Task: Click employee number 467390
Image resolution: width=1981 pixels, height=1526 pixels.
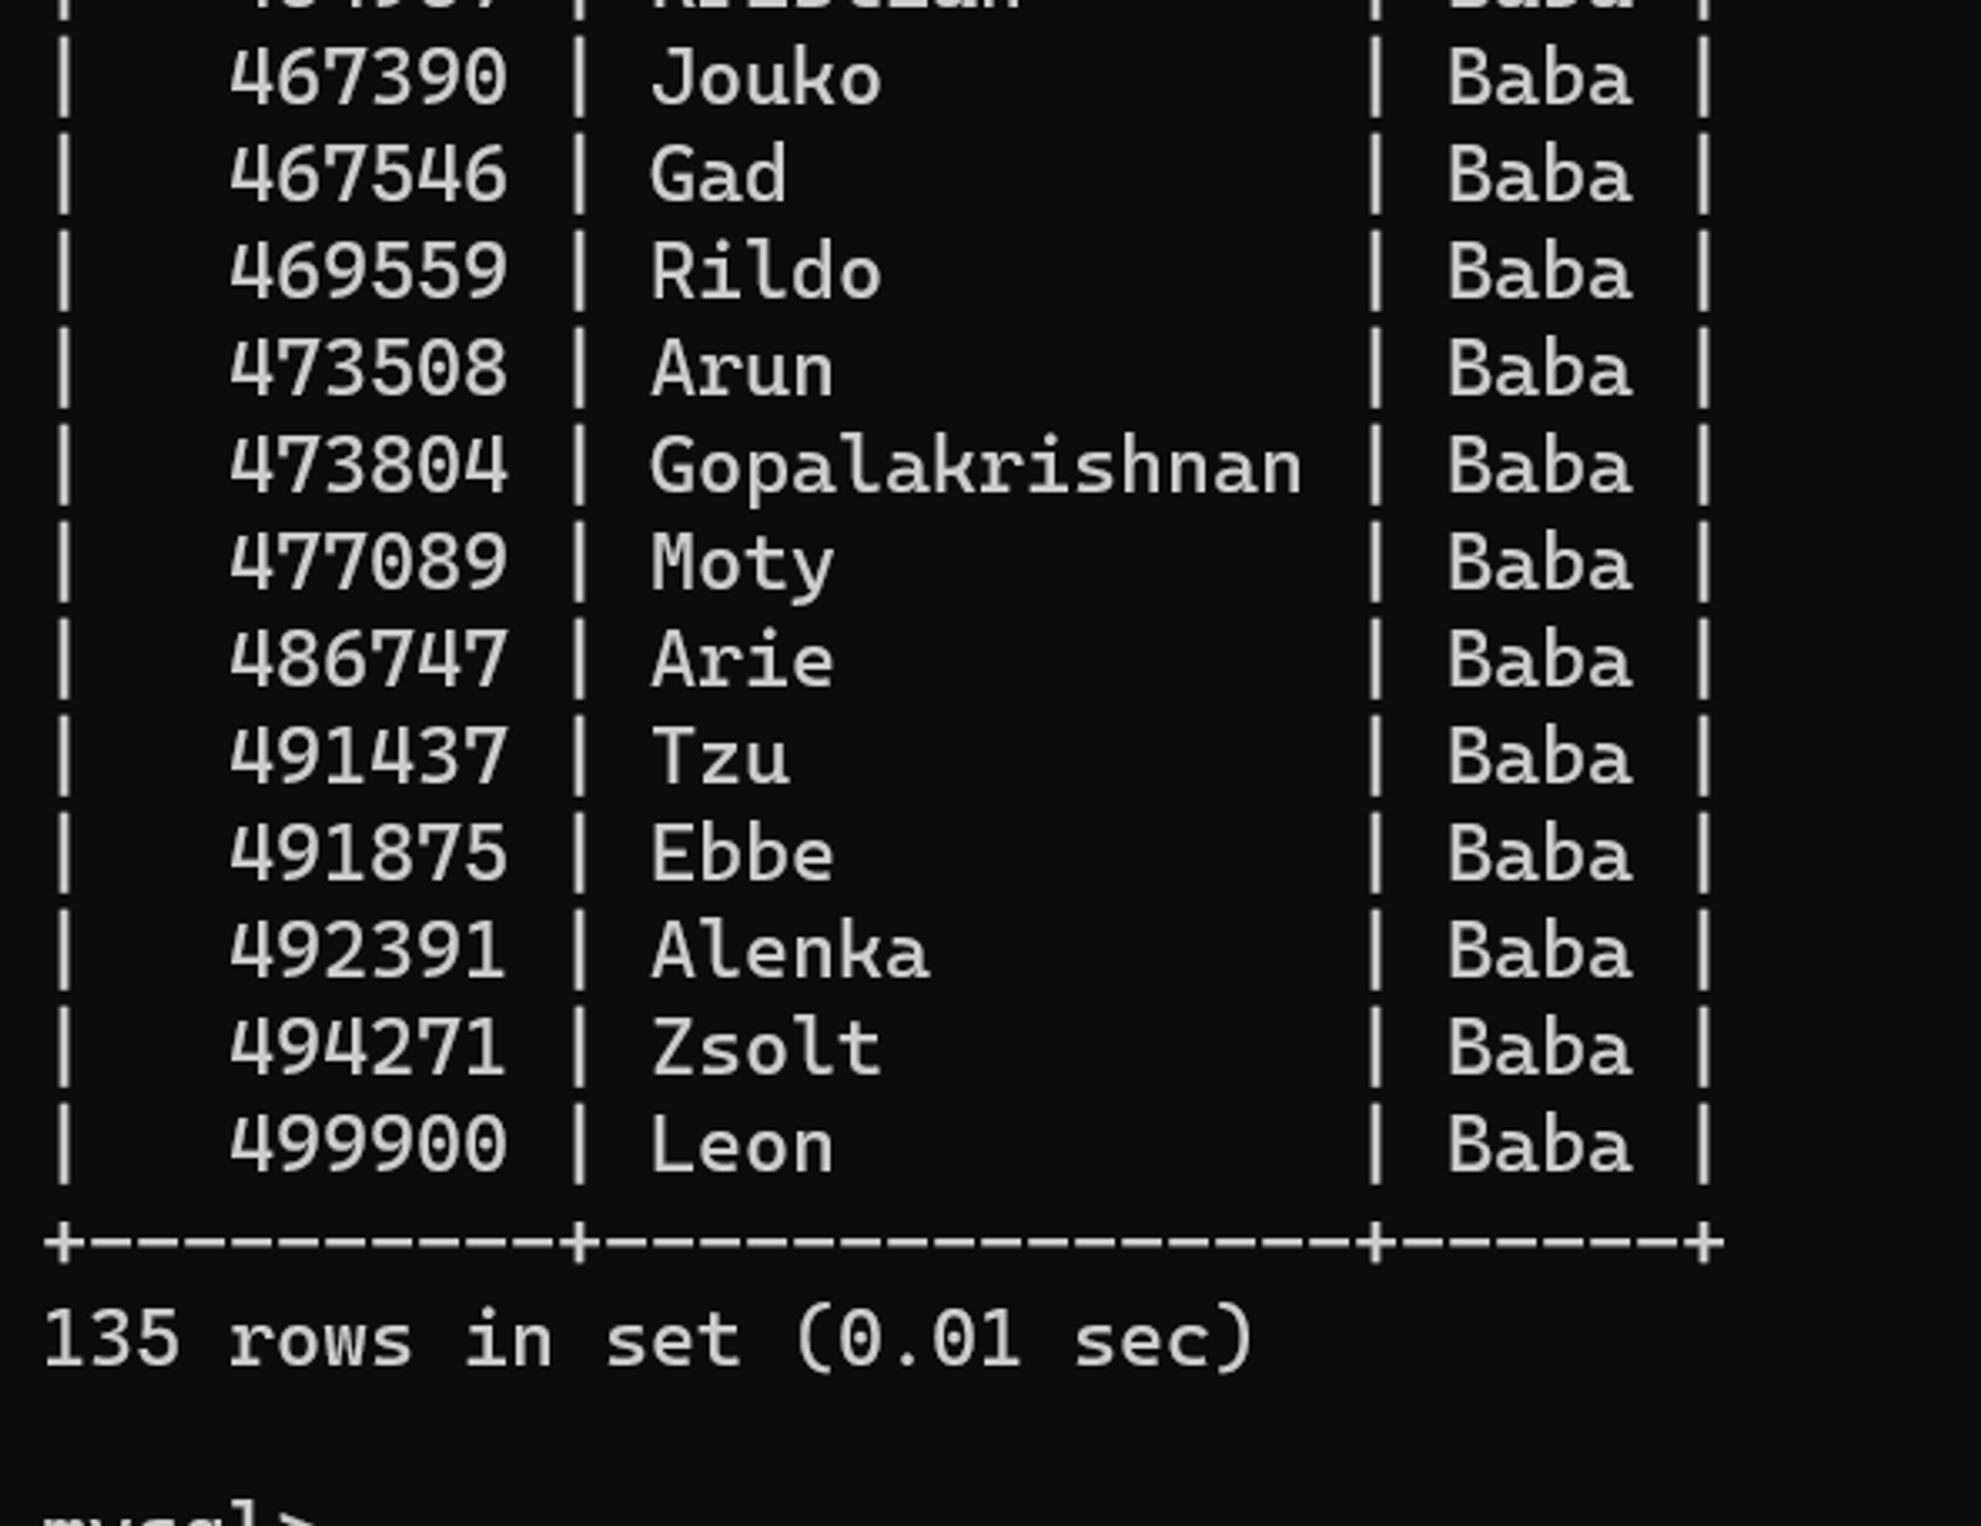Action: coord(368,78)
